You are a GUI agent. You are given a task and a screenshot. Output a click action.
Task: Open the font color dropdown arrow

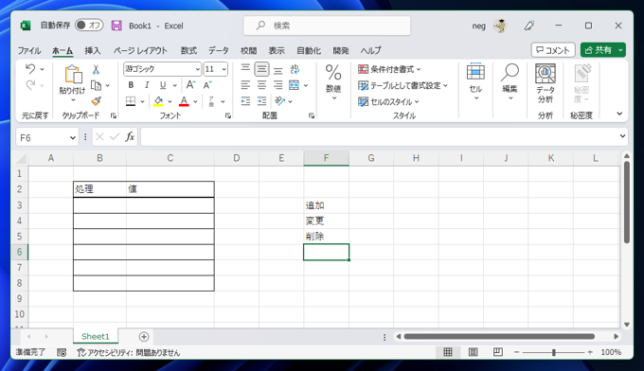pos(195,102)
